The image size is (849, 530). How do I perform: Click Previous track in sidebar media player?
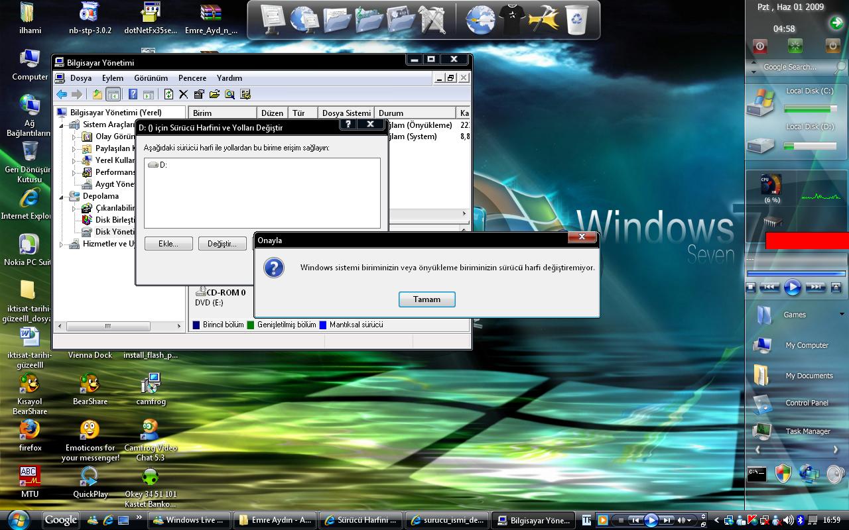(x=769, y=288)
